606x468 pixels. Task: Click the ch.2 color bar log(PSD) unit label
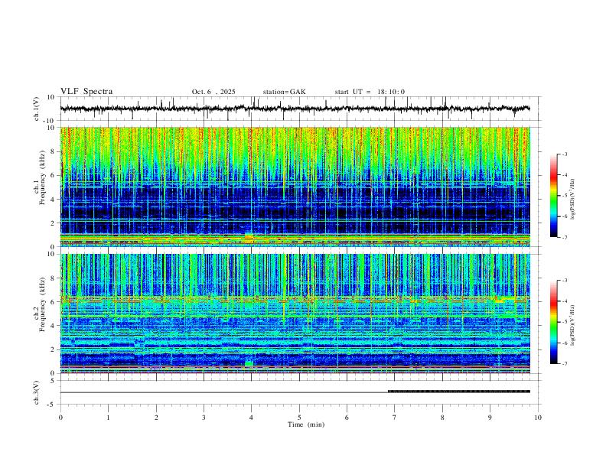[573, 325]
